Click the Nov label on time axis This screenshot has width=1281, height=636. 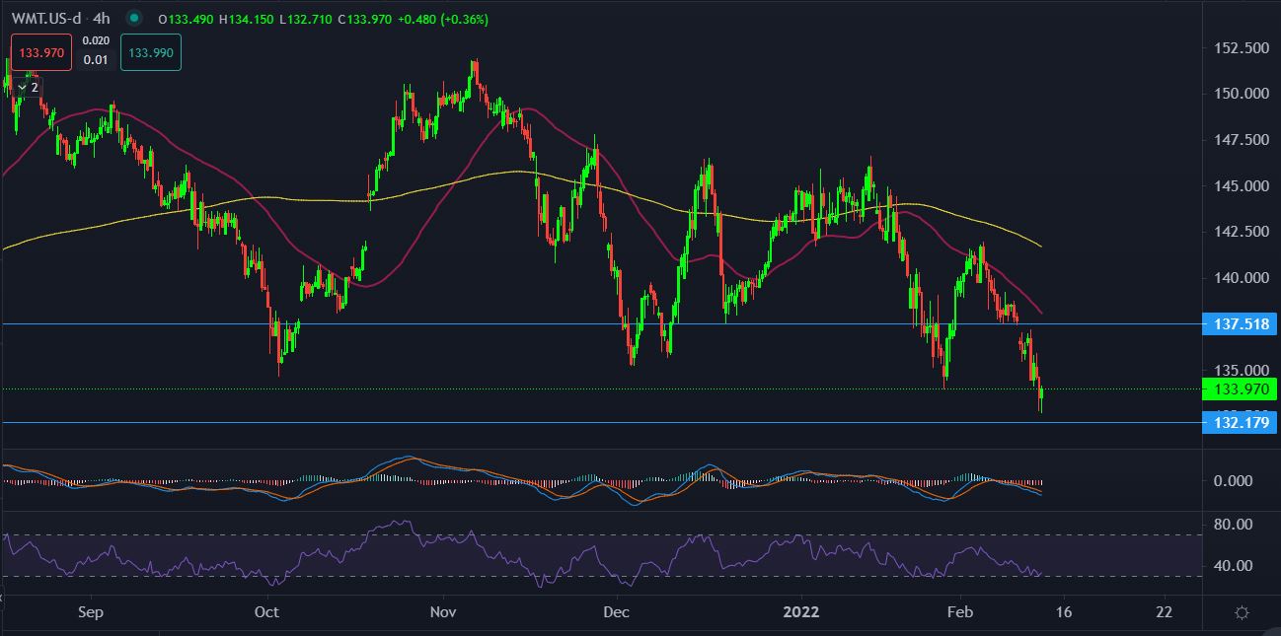coord(442,612)
